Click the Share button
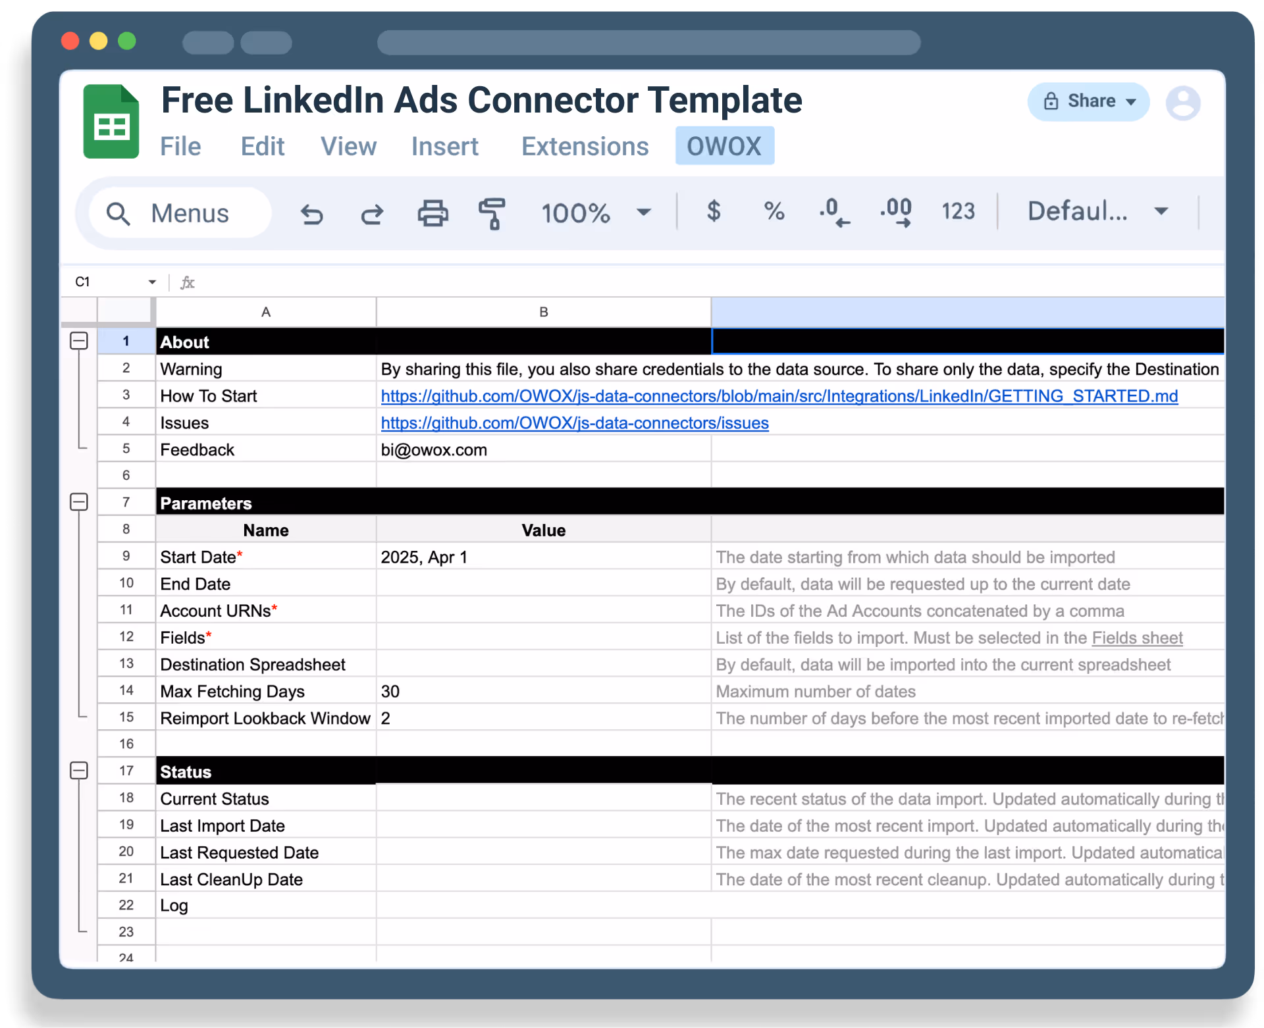1264x1028 pixels. point(1088,101)
